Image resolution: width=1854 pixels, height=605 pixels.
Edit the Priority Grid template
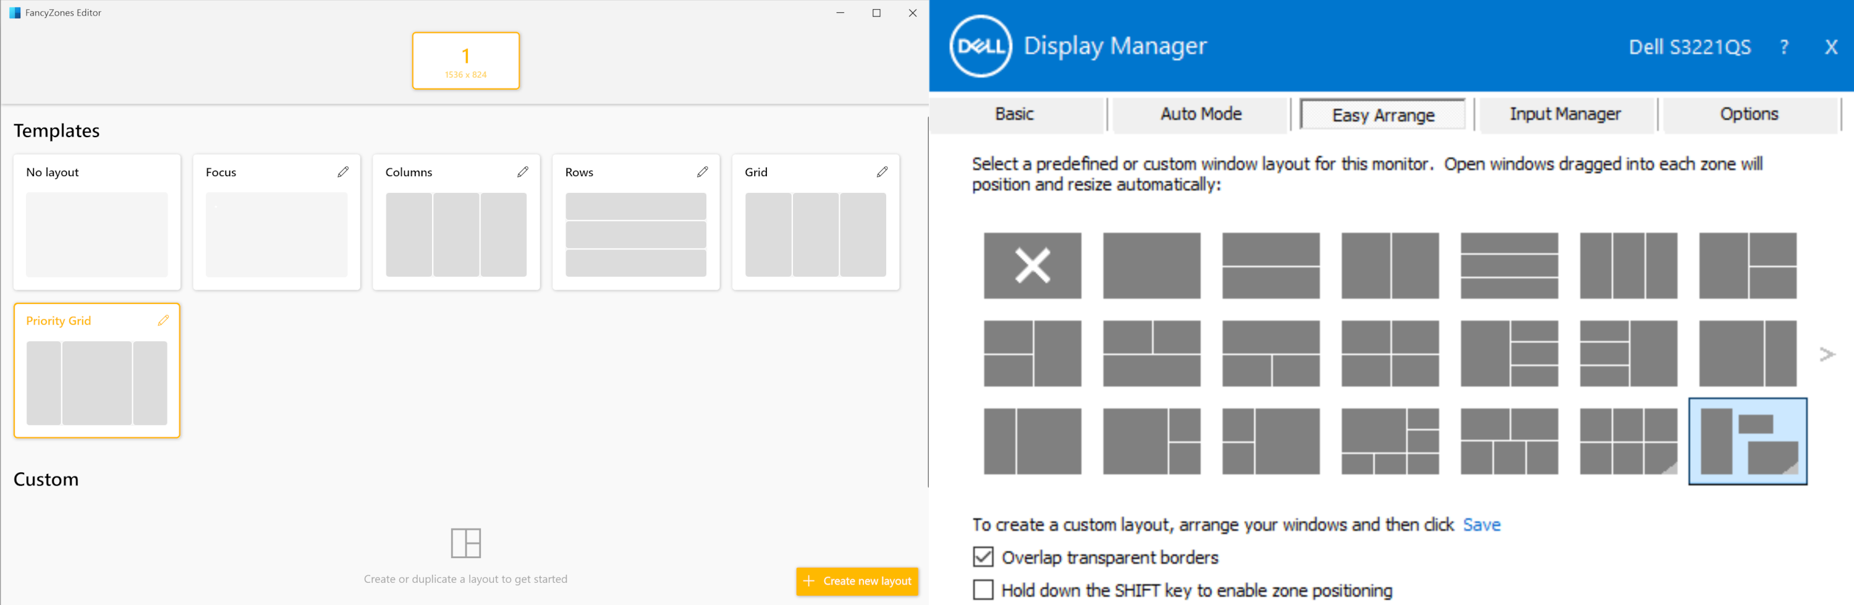[163, 321]
